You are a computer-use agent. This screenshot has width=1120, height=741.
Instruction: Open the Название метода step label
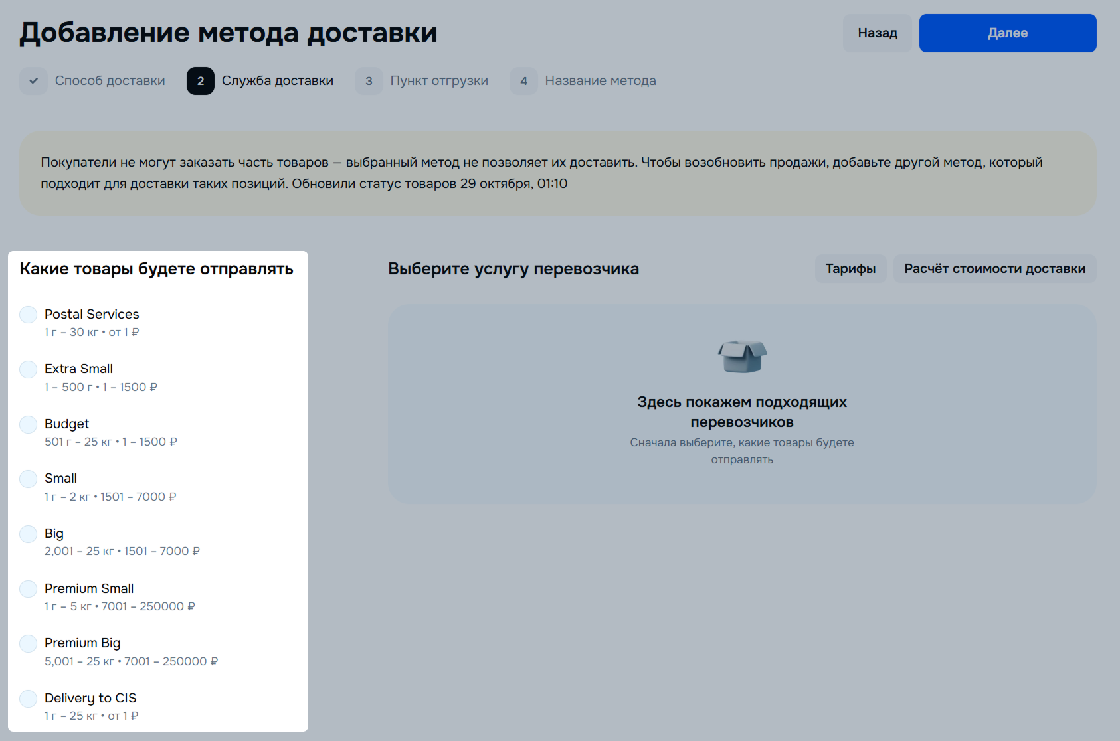point(601,81)
